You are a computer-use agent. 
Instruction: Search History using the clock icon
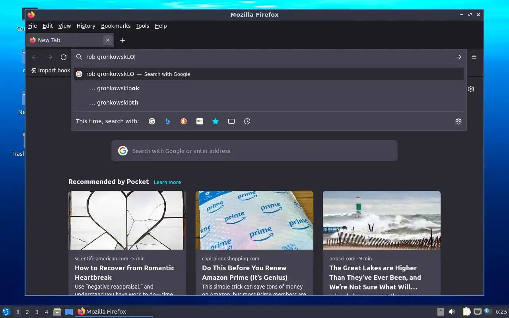coord(247,121)
